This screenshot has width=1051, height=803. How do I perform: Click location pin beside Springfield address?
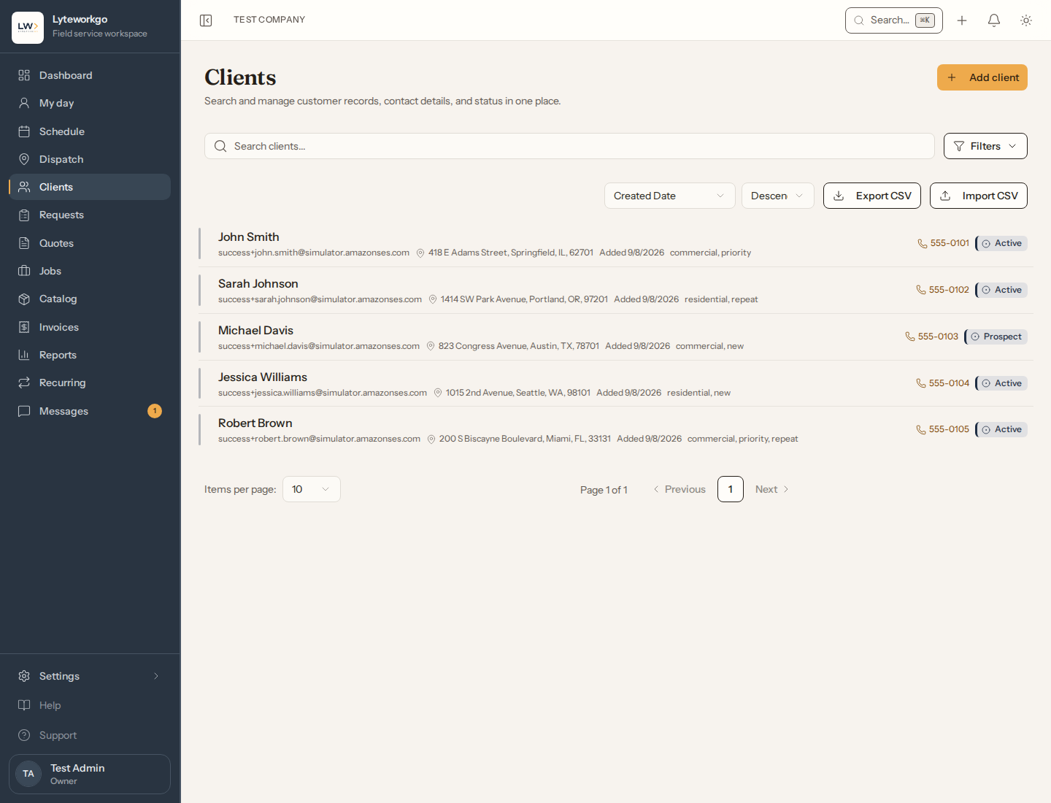coord(420,253)
